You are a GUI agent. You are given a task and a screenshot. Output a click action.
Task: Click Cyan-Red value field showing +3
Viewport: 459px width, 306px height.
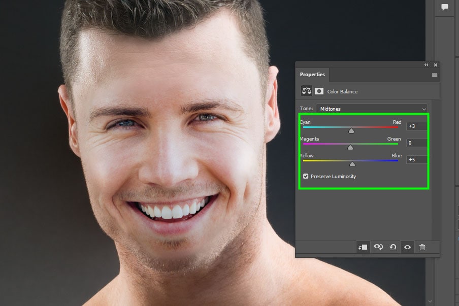416,126
